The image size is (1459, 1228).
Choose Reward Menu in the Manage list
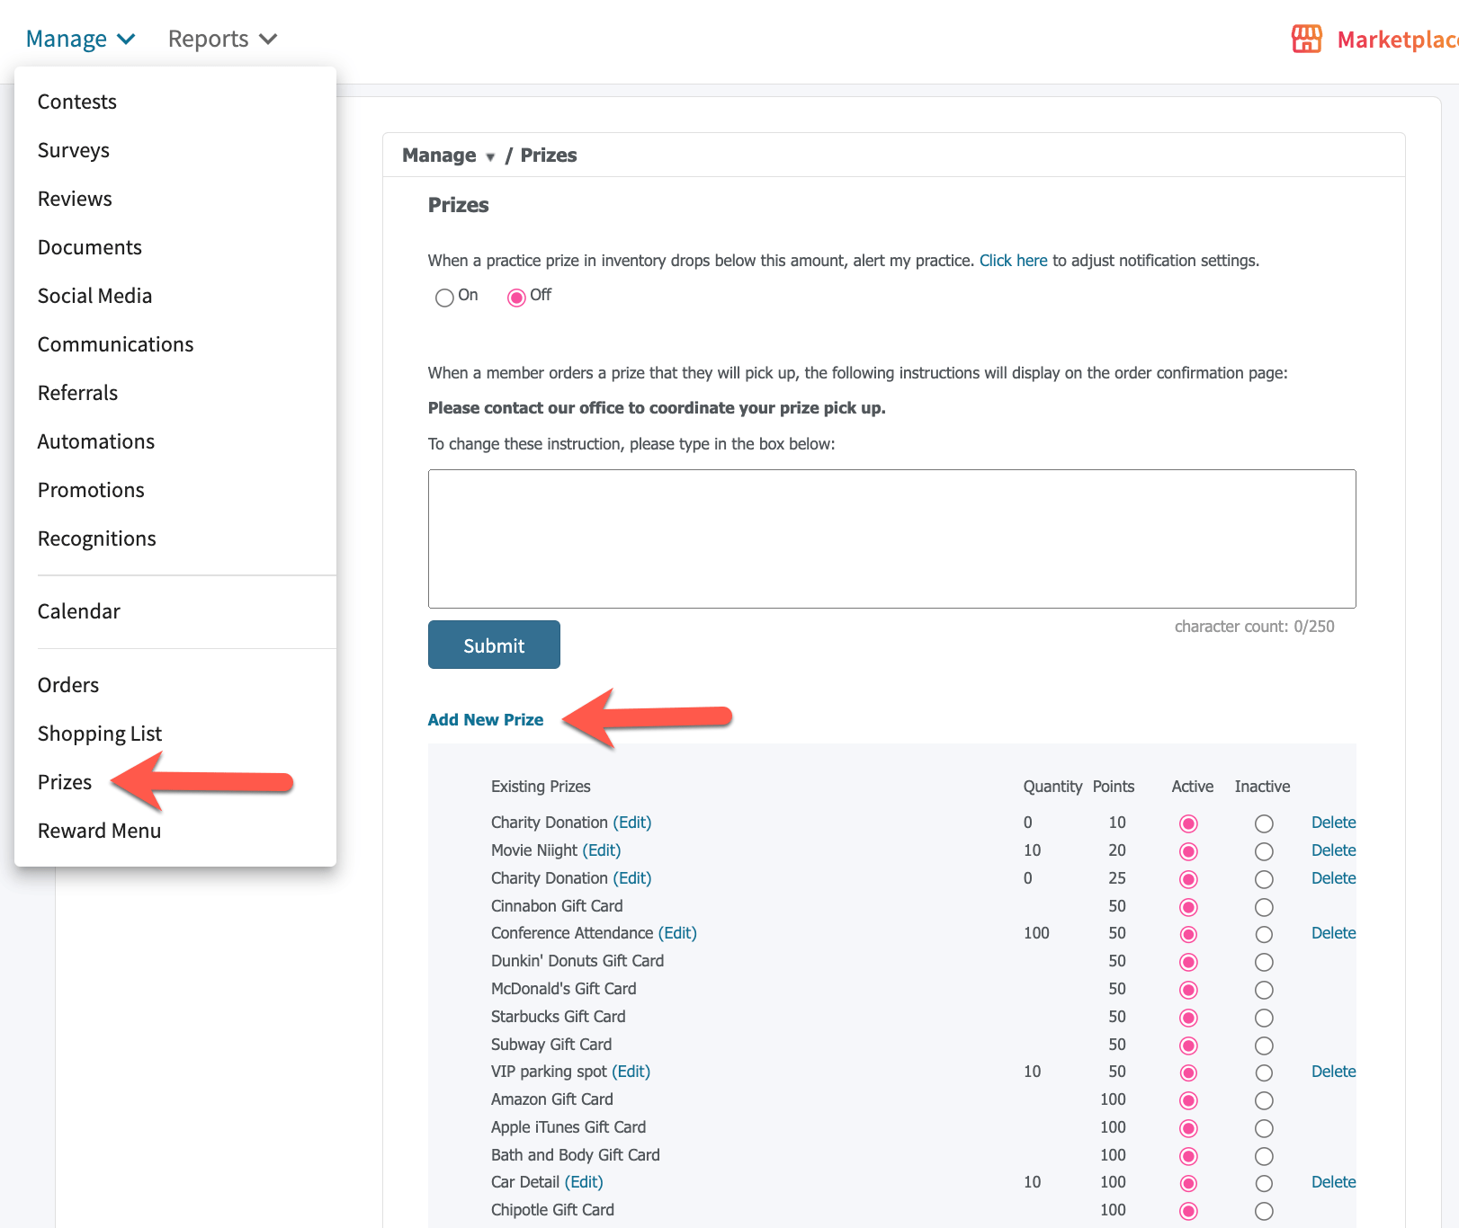coord(99,831)
